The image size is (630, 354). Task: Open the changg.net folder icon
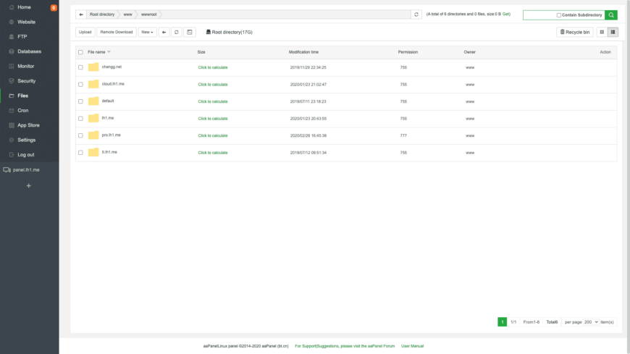pyautogui.click(x=93, y=67)
